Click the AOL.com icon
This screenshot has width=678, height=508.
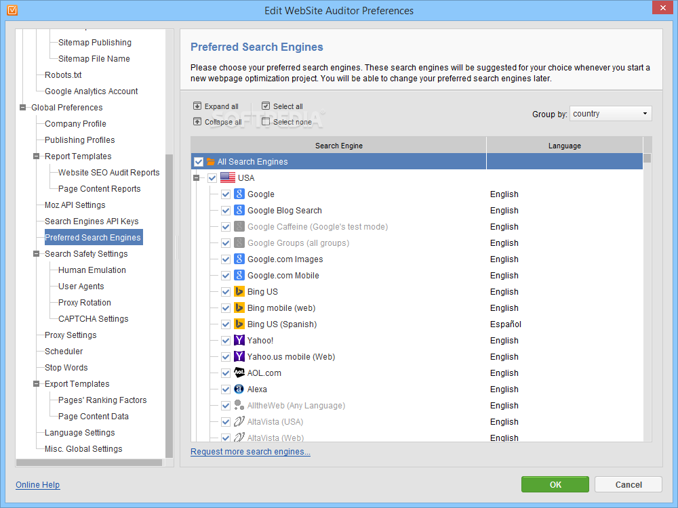point(239,373)
